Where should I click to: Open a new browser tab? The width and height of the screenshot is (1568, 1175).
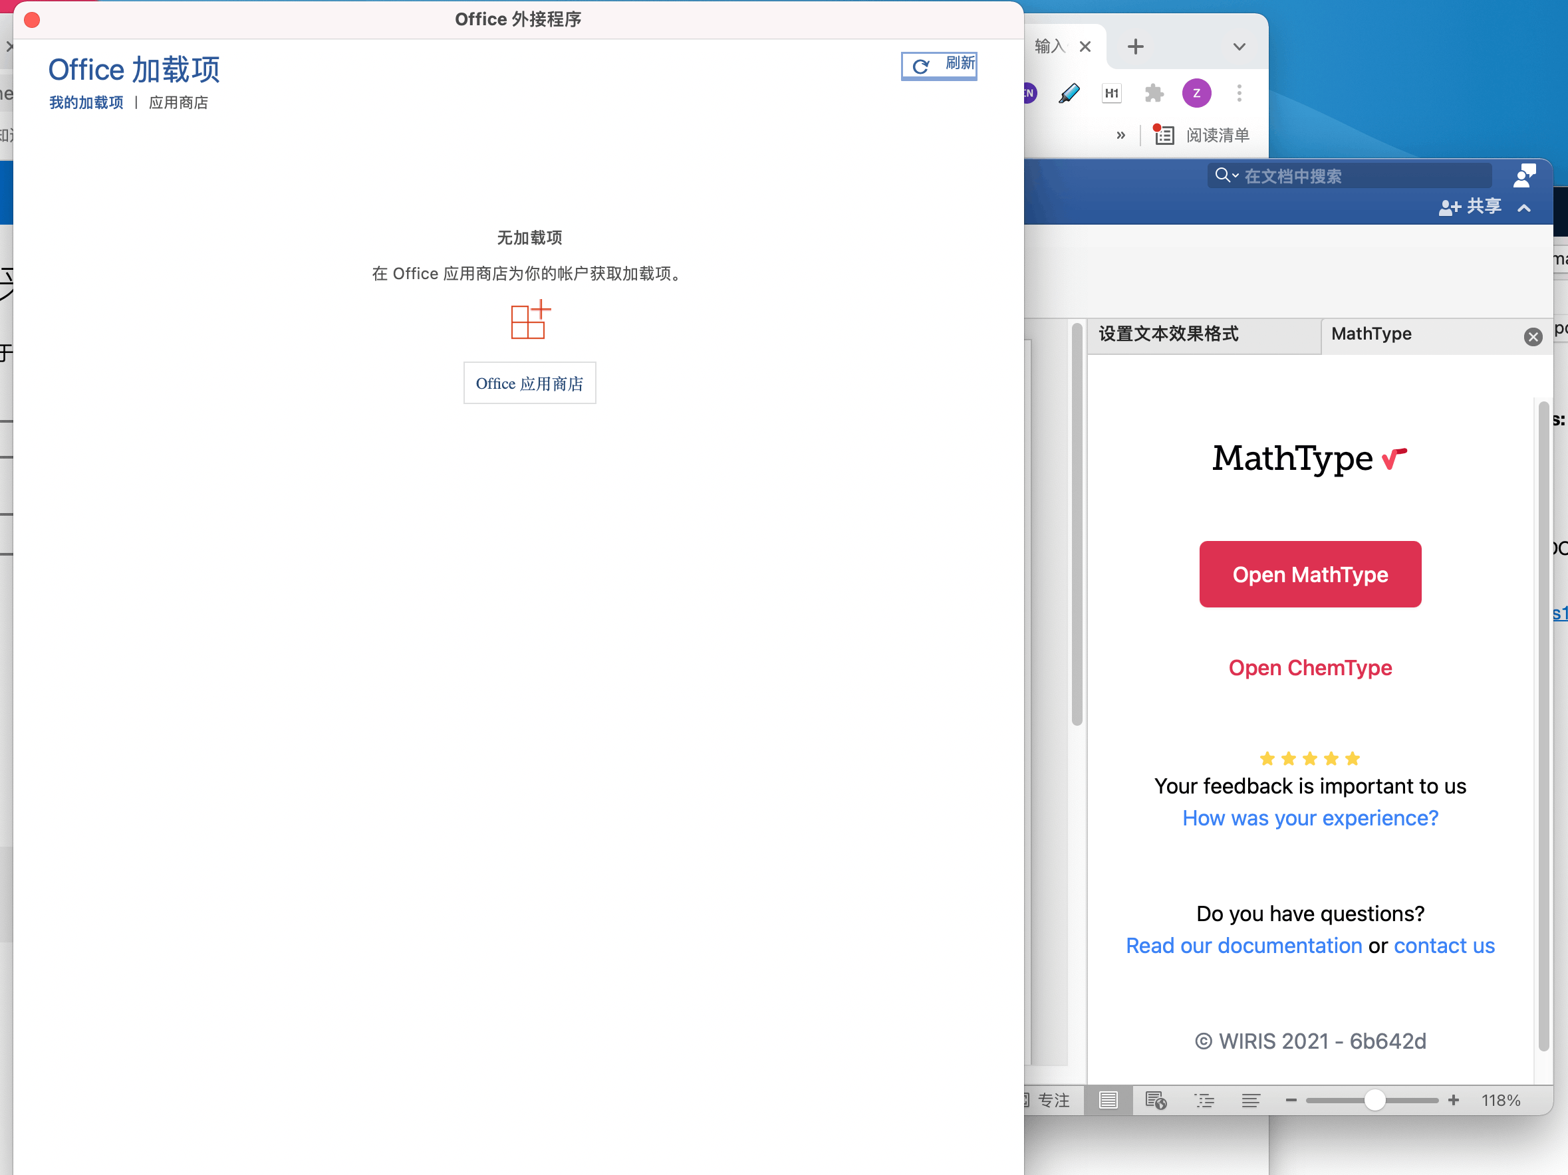tap(1136, 47)
